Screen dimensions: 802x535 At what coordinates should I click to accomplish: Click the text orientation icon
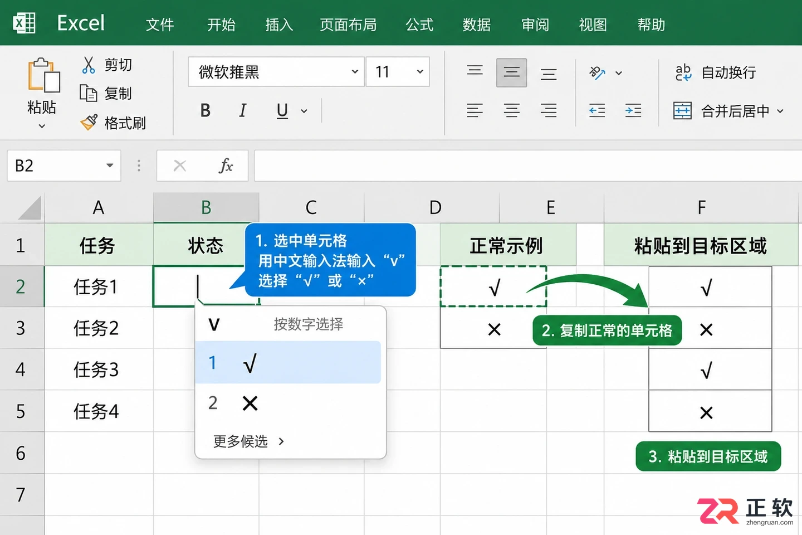coord(597,72)
